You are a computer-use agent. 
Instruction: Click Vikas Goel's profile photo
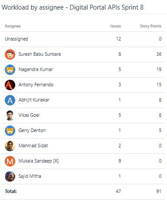point(10,115)
